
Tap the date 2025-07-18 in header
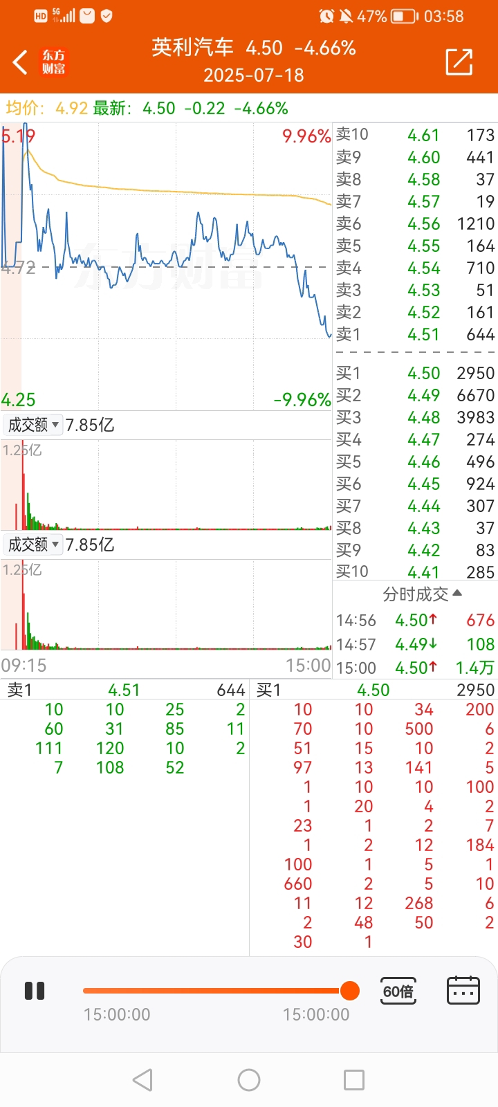[x=254, y=75]
